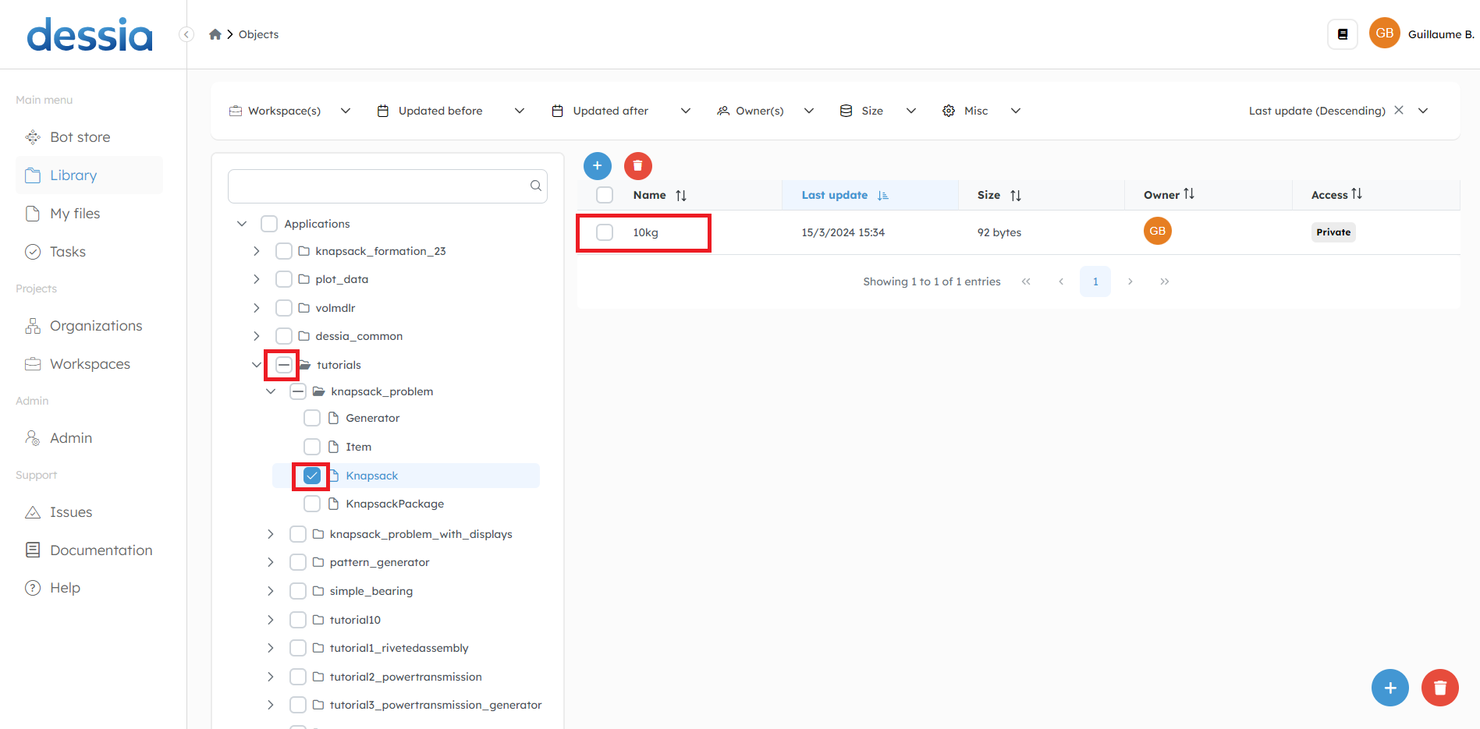Go to home via the house icon
Viewport: 1480px width, 729px height.
pos(215,34)
